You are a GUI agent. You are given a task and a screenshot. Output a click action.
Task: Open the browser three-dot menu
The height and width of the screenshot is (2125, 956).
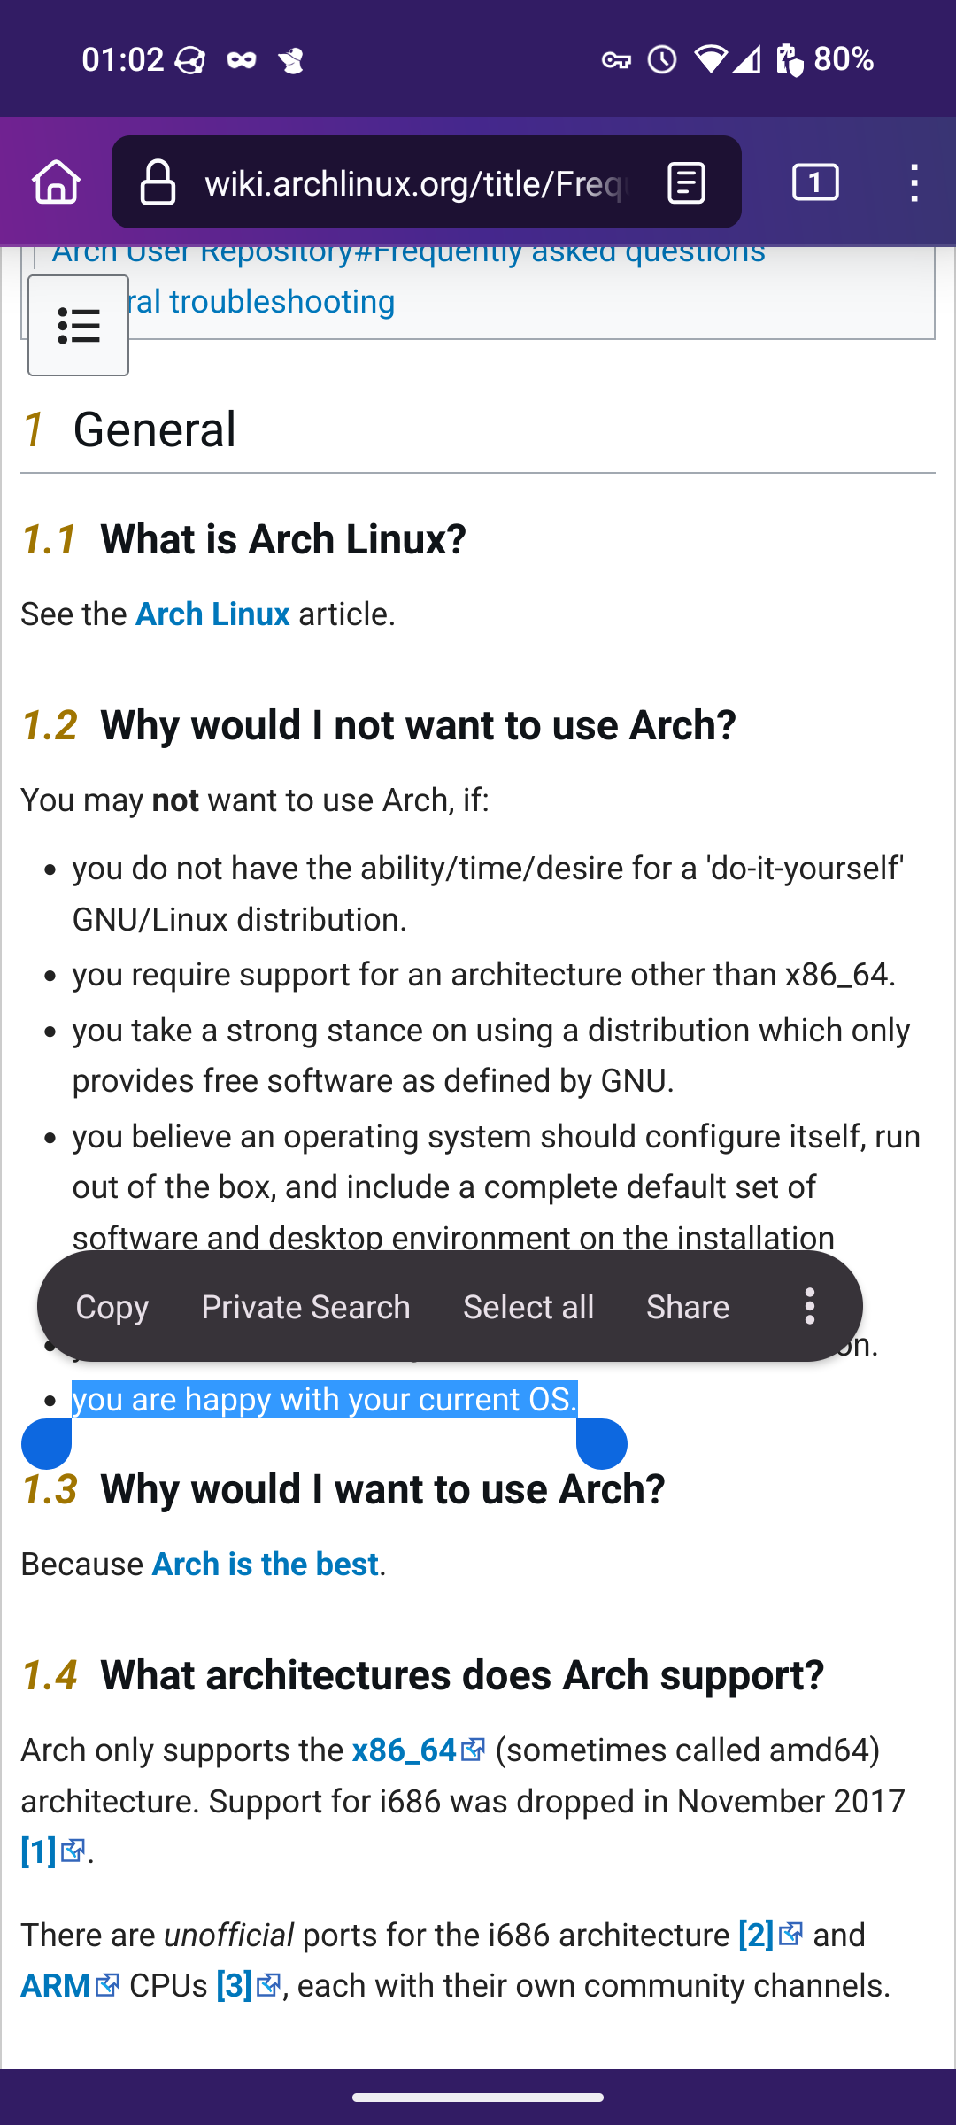tap(914, 182)
